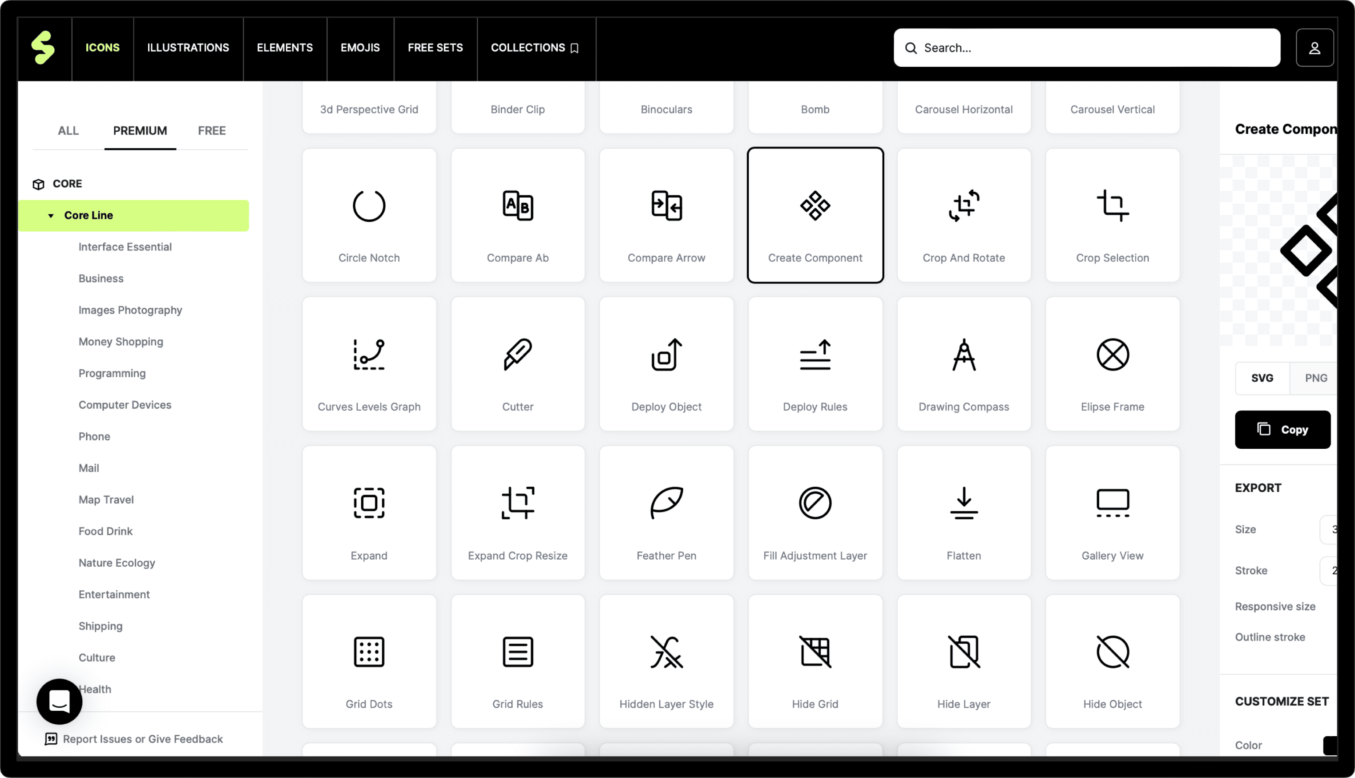This screenshot has height=778, width=1355.
Task: Select the Feather Pen icon
Action: click(666, 513)
